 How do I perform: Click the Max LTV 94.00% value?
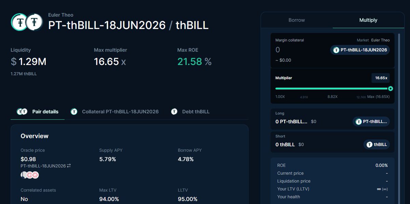[x=109, y=199]
